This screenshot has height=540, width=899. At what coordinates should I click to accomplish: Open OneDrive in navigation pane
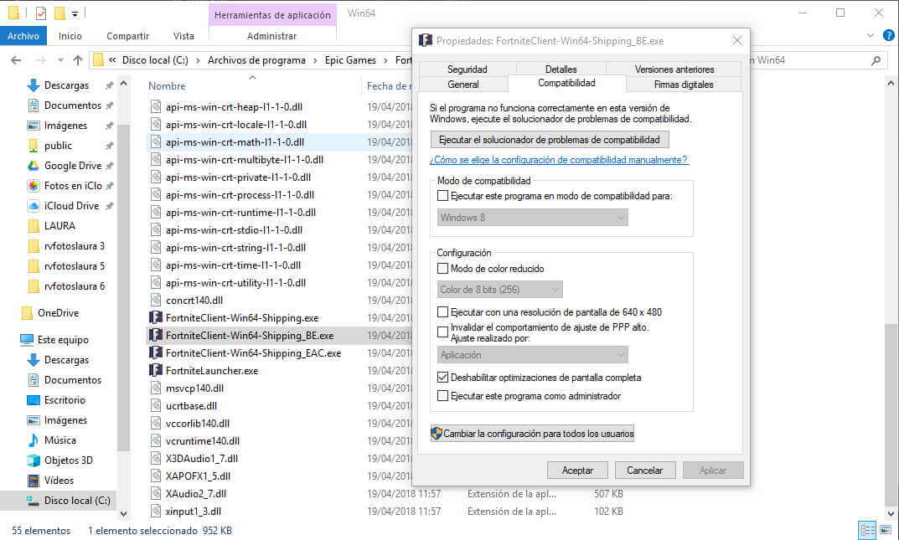click(58, 312)
